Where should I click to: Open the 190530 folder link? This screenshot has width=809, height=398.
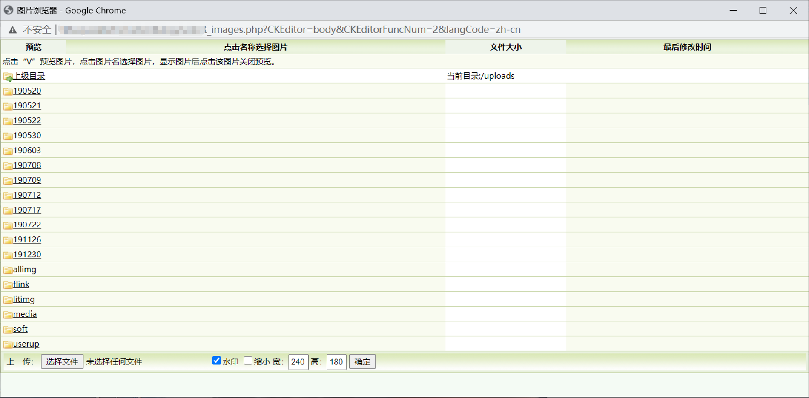[27, 135]
